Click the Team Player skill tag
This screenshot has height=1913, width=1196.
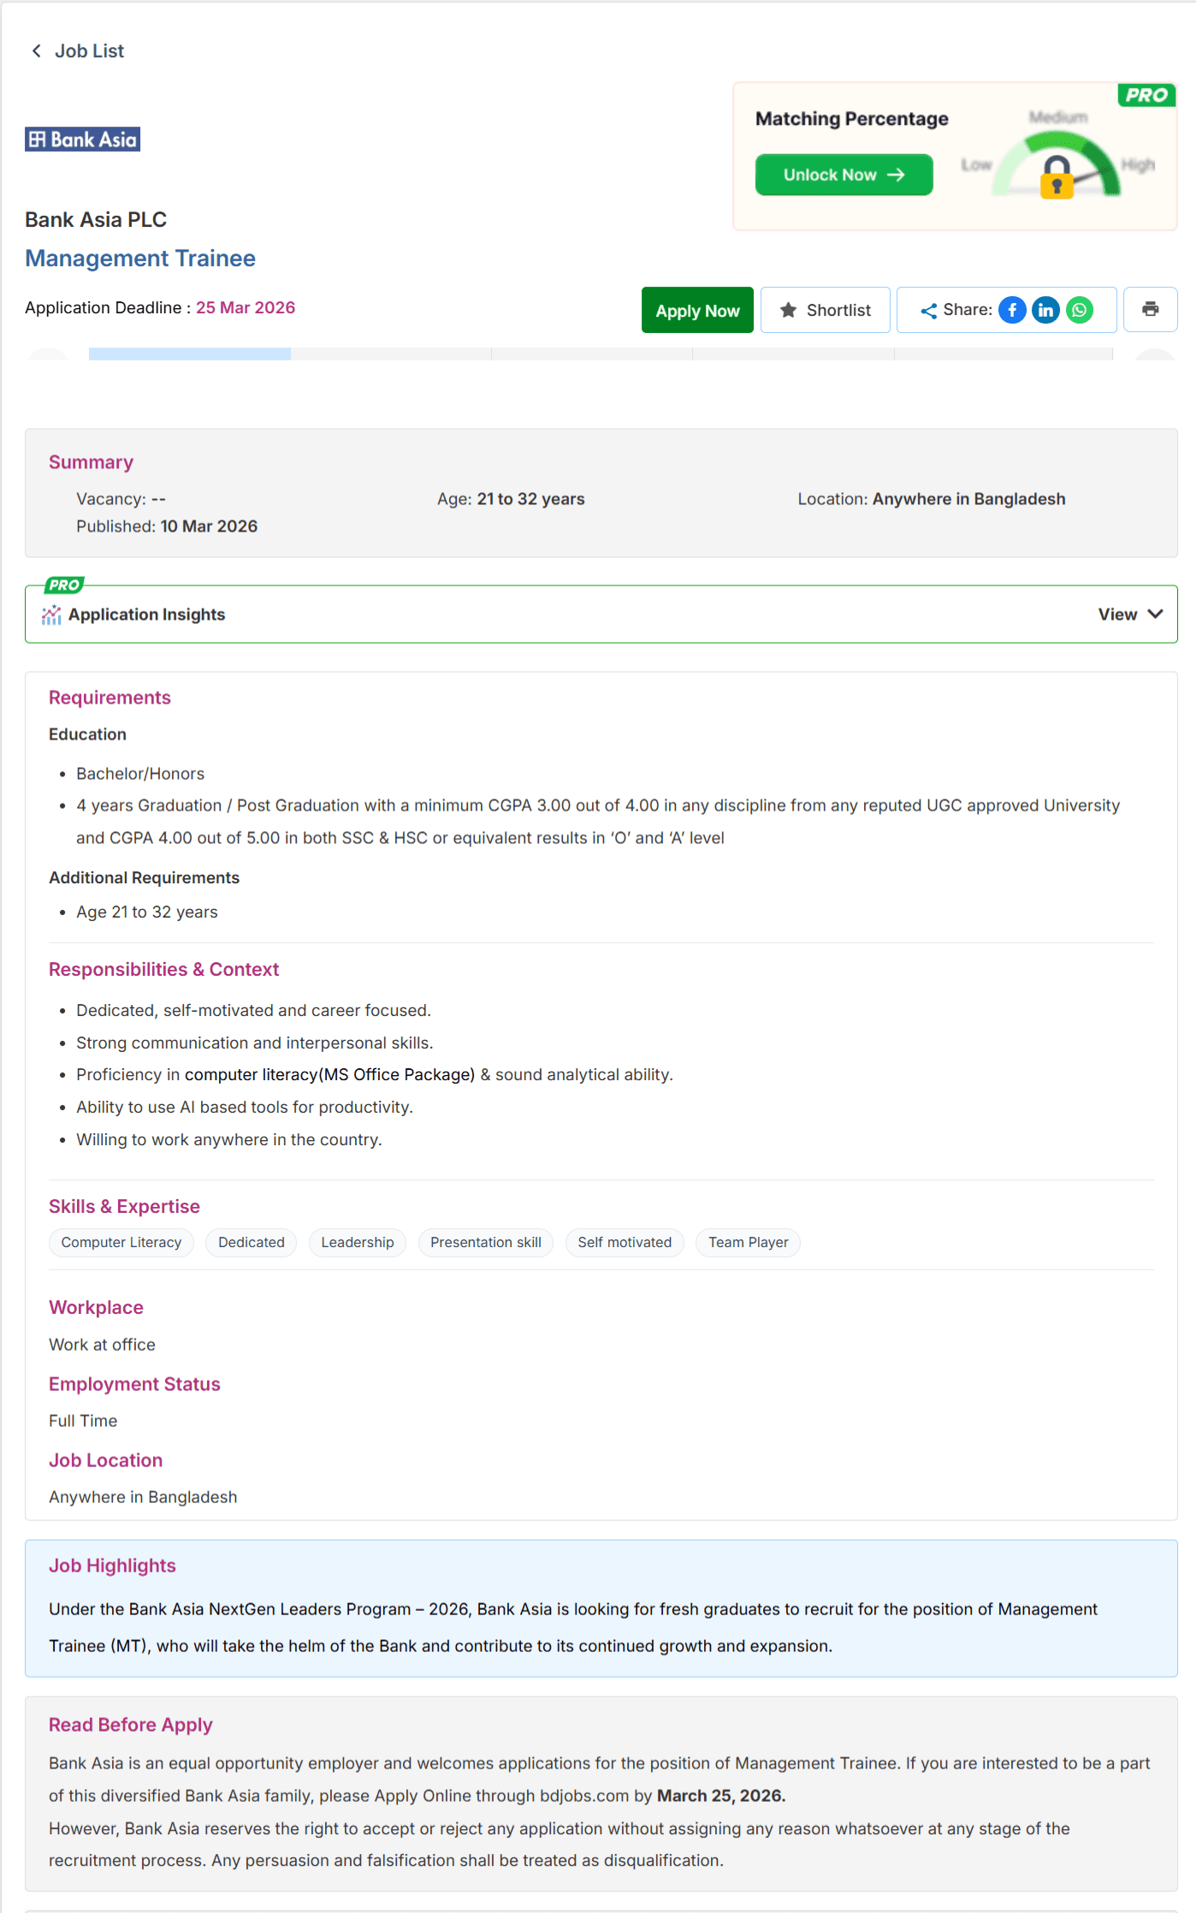[x=749, y=1243]
